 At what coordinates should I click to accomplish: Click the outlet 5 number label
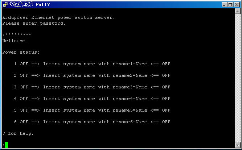15,110
